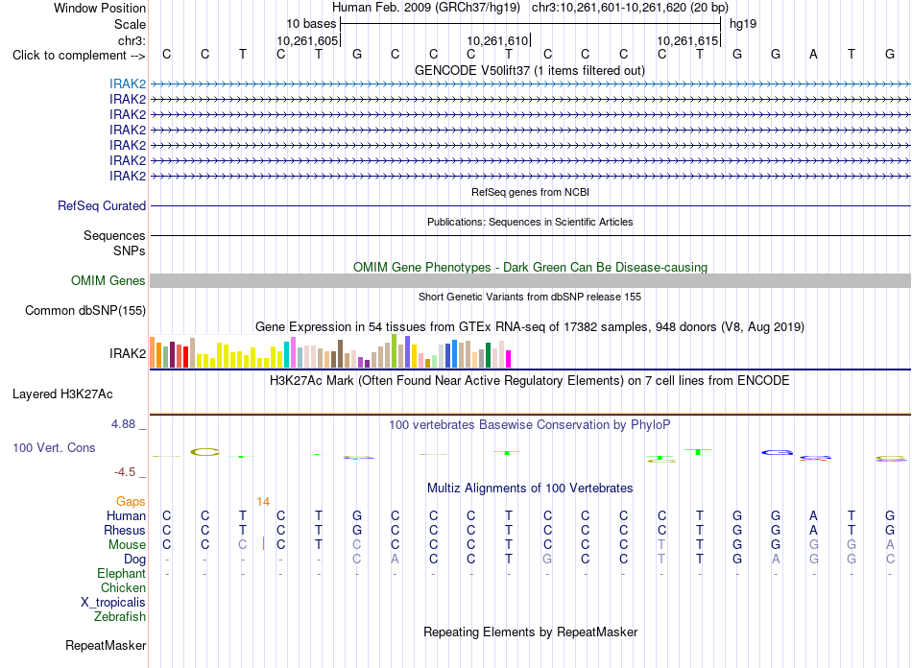Viewport: 912px width, 668px height.
Task: Click the H3K27Ac Mark ENCODE track title
Action: [530, 381]
